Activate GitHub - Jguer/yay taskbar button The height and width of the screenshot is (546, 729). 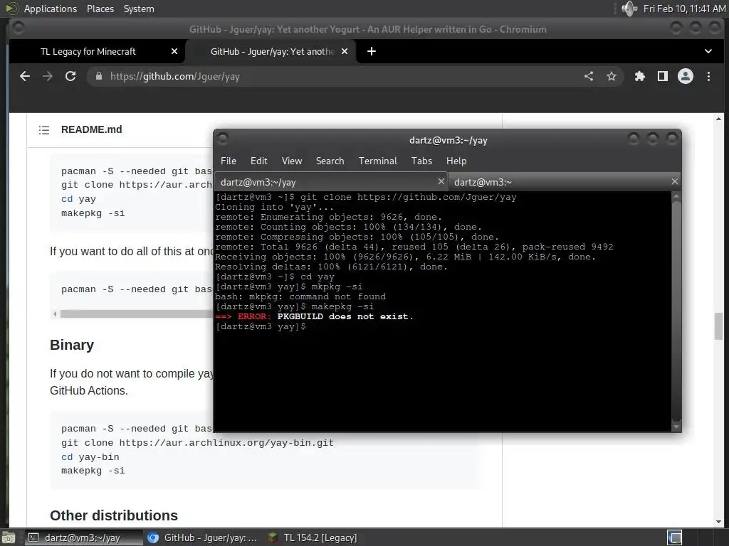click(x=202, y=537)
